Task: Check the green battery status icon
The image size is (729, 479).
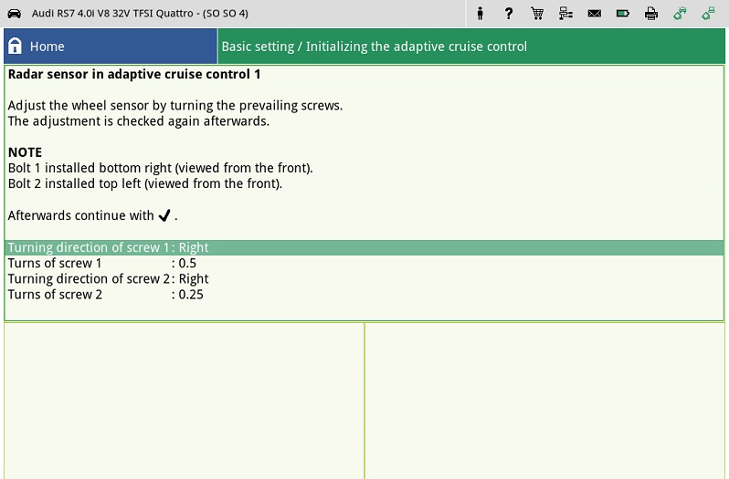Action: tap(622, 14)
